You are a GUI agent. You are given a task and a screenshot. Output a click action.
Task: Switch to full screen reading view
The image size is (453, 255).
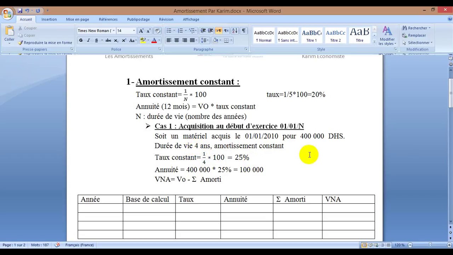coord(370,245)
